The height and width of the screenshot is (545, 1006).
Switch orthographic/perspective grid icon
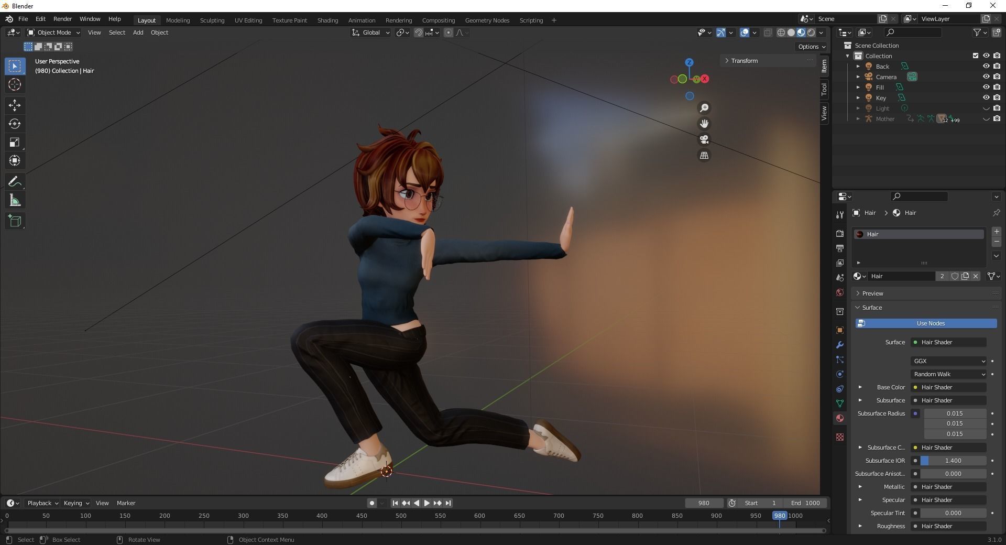click(x=704, y=156)
